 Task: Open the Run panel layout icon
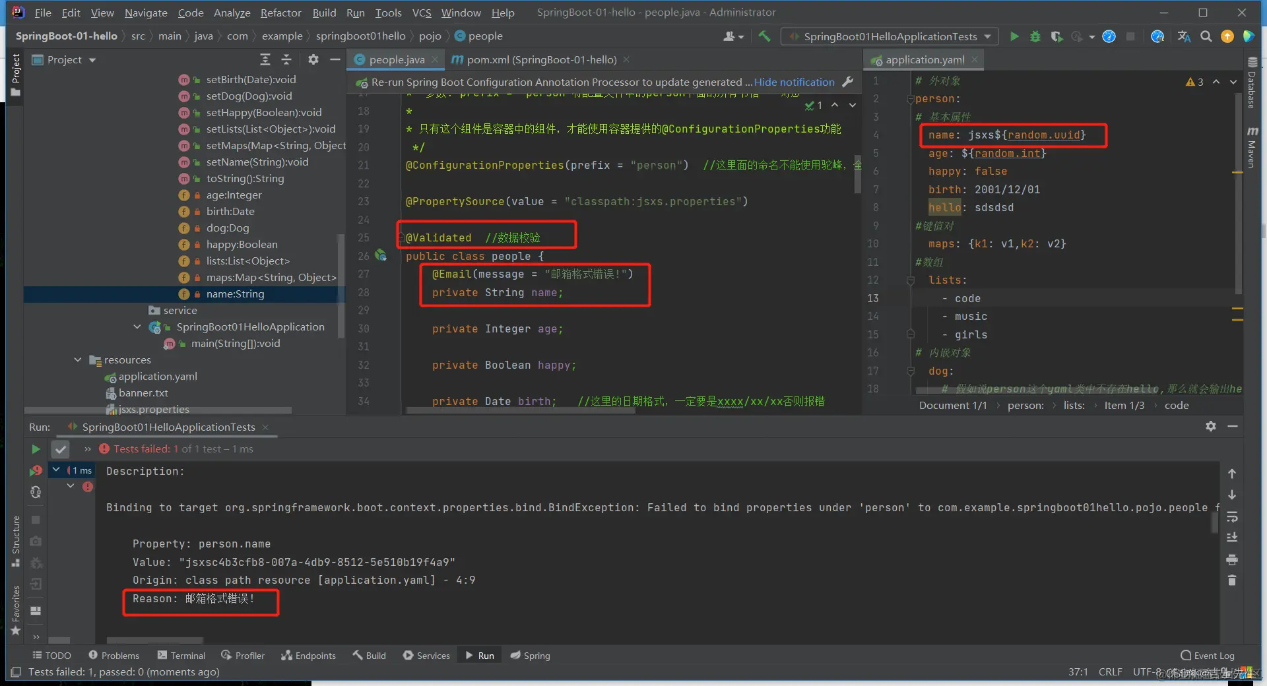pos(36,611)
